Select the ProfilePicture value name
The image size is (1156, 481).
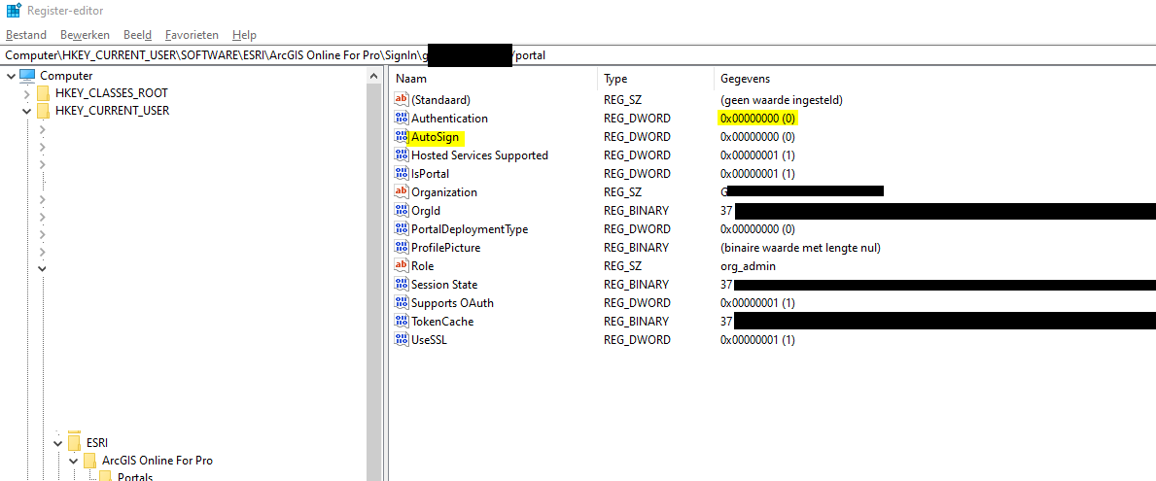pyautogui.click(x=446, y=247)
